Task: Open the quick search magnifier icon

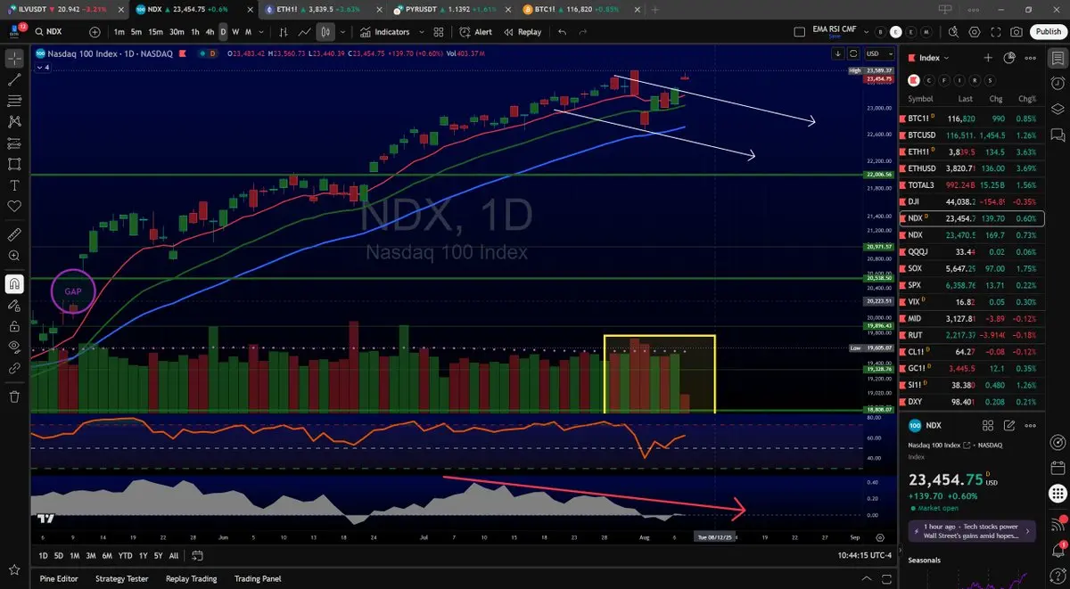Action: point(951,32)
